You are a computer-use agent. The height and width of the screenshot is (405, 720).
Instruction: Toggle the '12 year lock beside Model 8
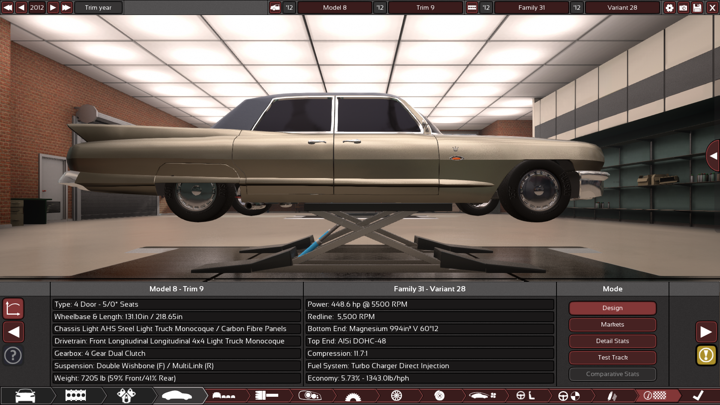coord(289,7)
